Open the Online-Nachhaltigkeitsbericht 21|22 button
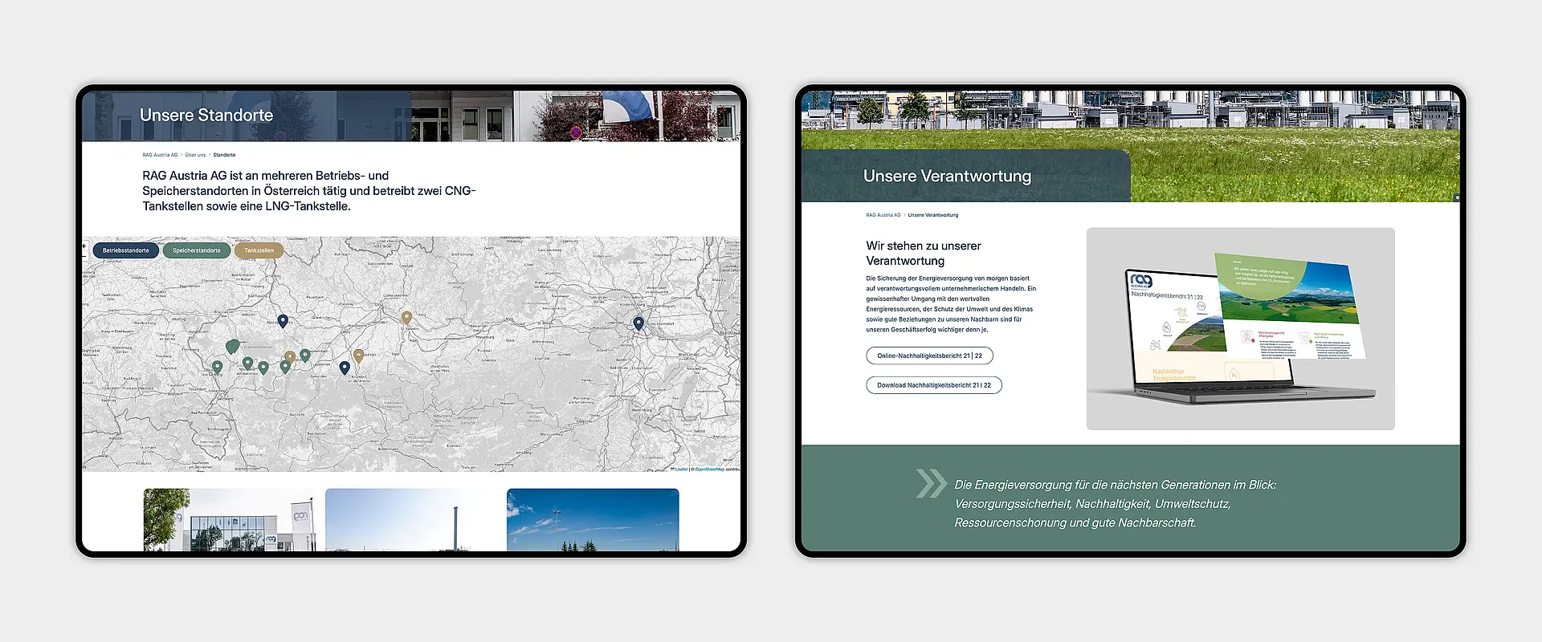The width and height of the screenshot is (1542, 642). 929,356
